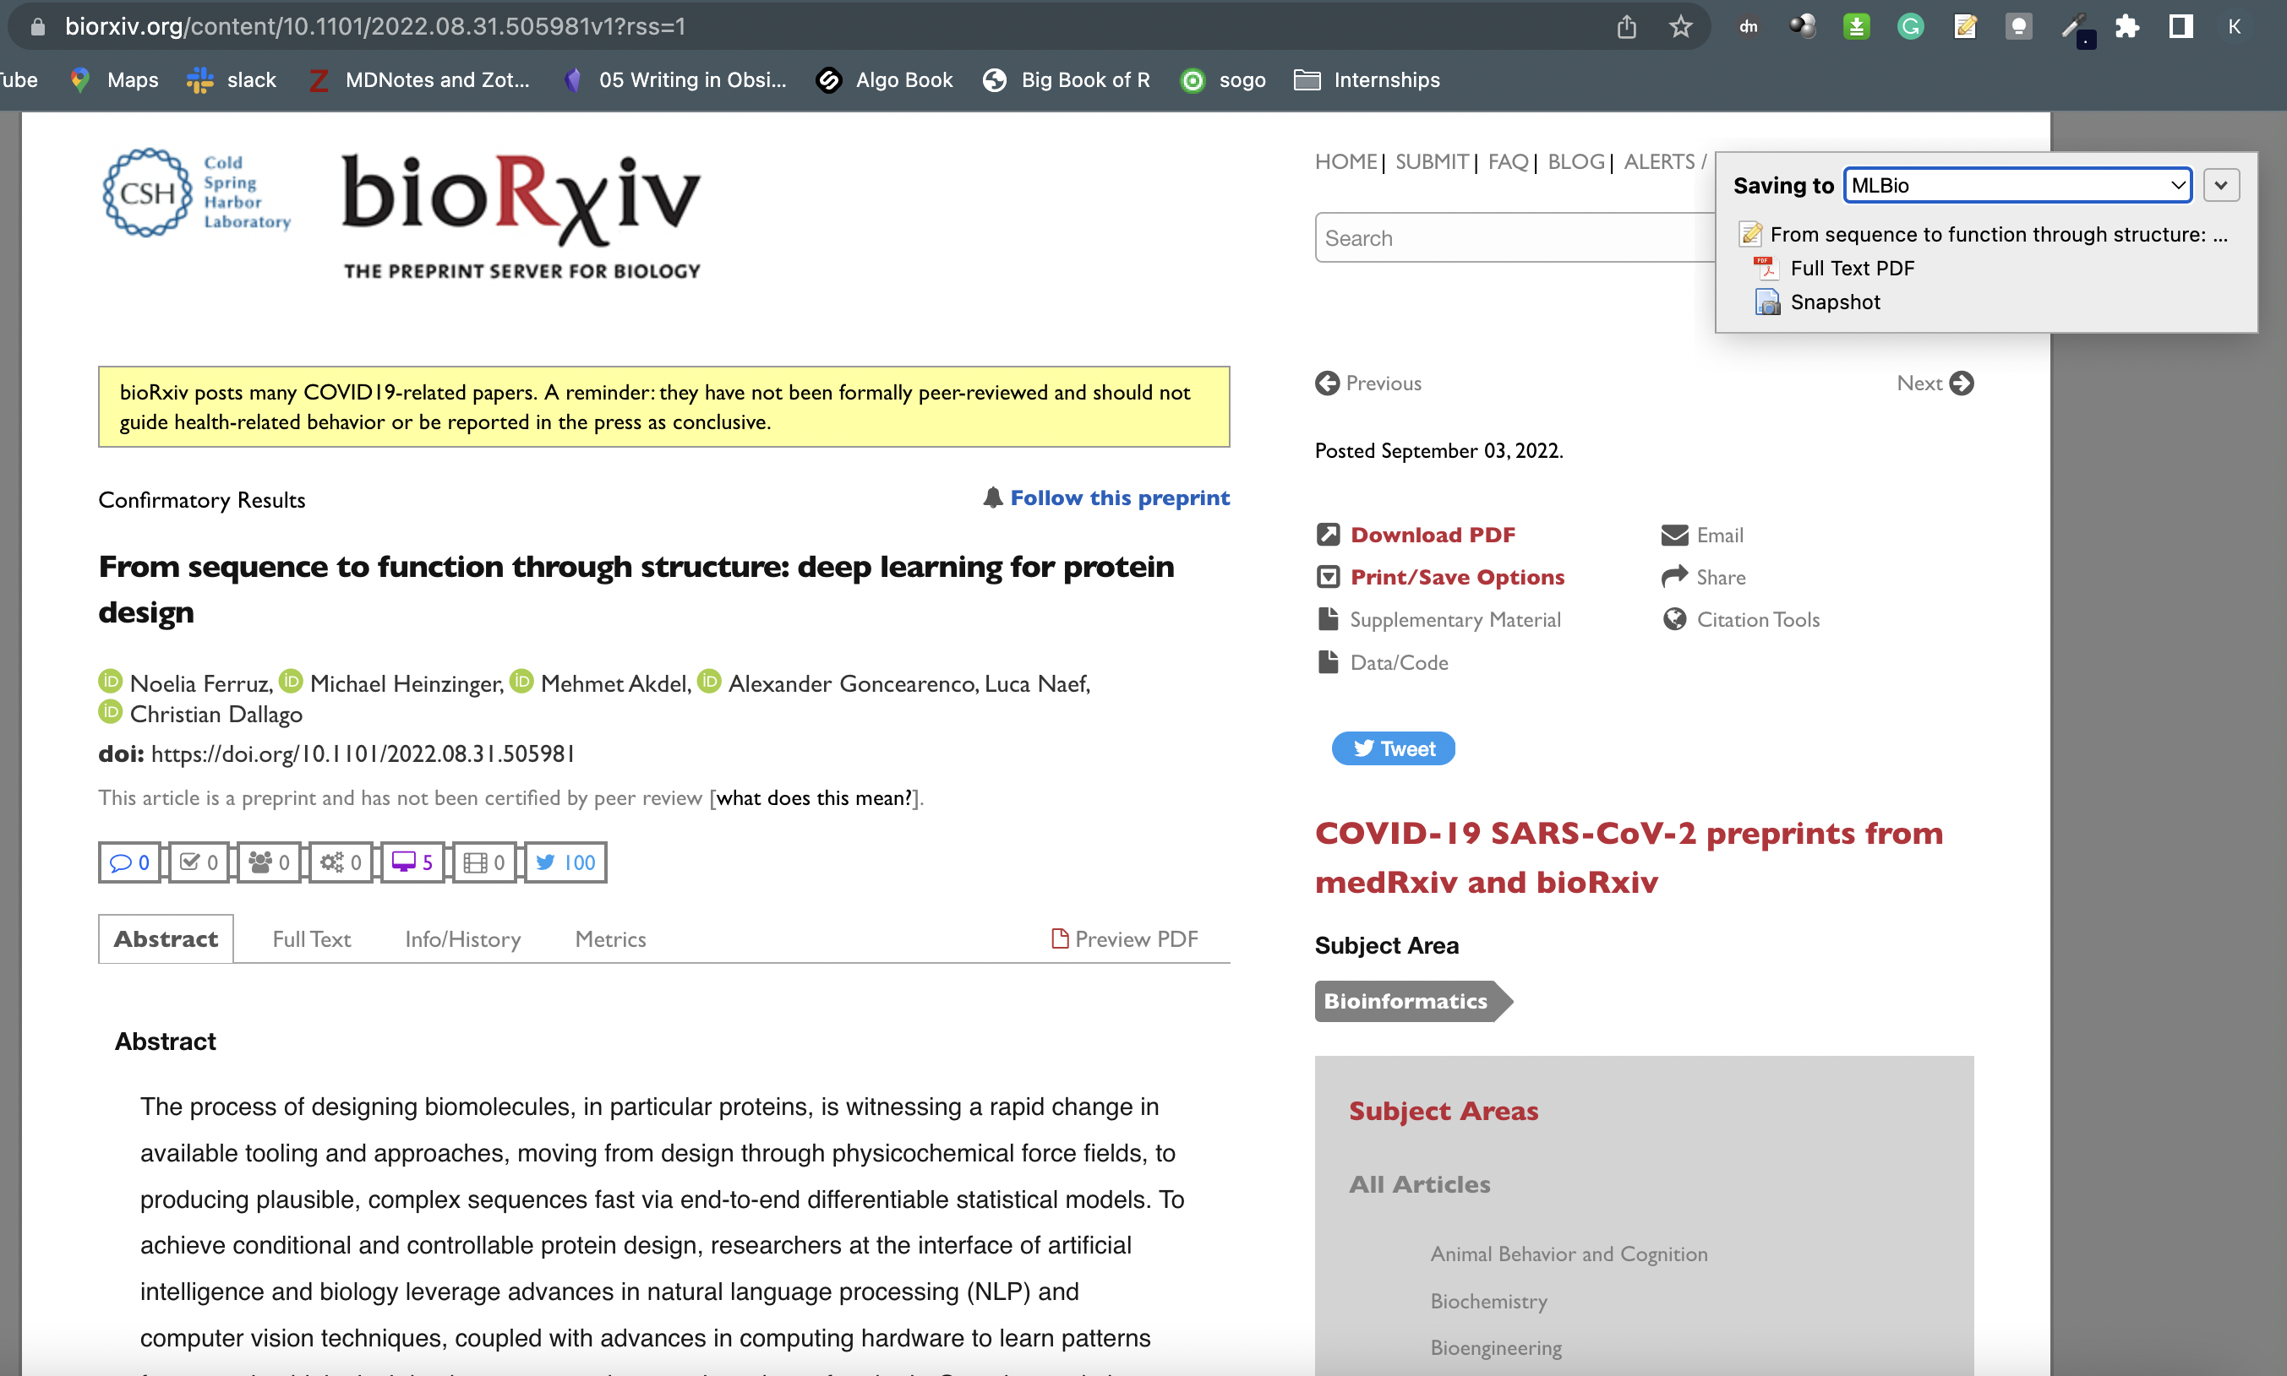2287x1376 pixels.
Task: Click the Share arrow option
Action: click(1704, 577)
